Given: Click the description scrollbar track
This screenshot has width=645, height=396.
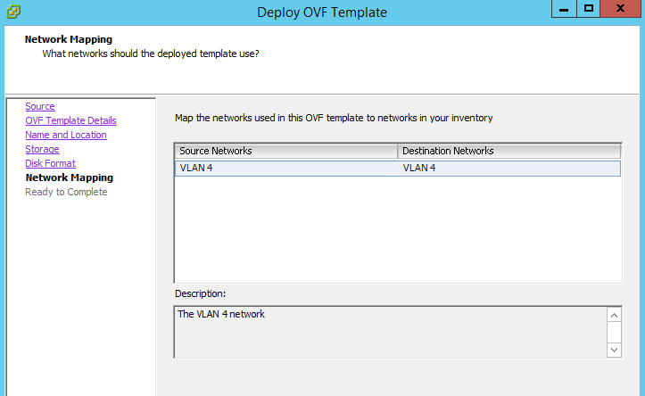Looking at the screenshot, I should coord(614,333).
